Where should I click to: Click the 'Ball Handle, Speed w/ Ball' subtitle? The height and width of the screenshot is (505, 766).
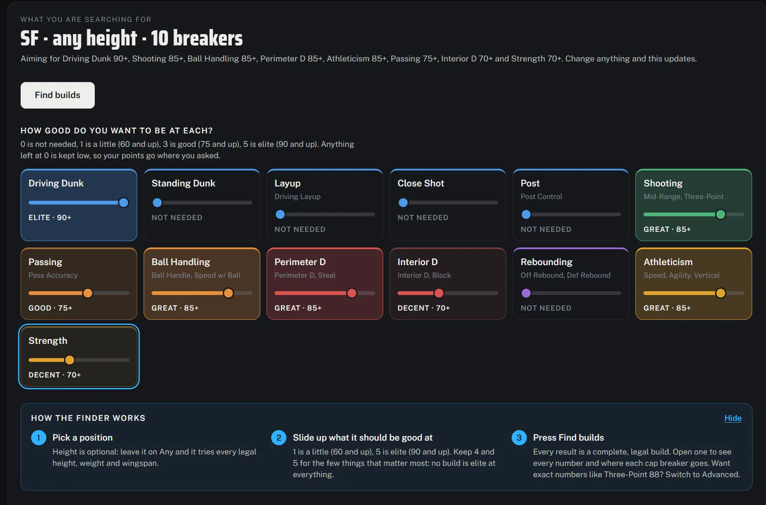coord(196,275)
